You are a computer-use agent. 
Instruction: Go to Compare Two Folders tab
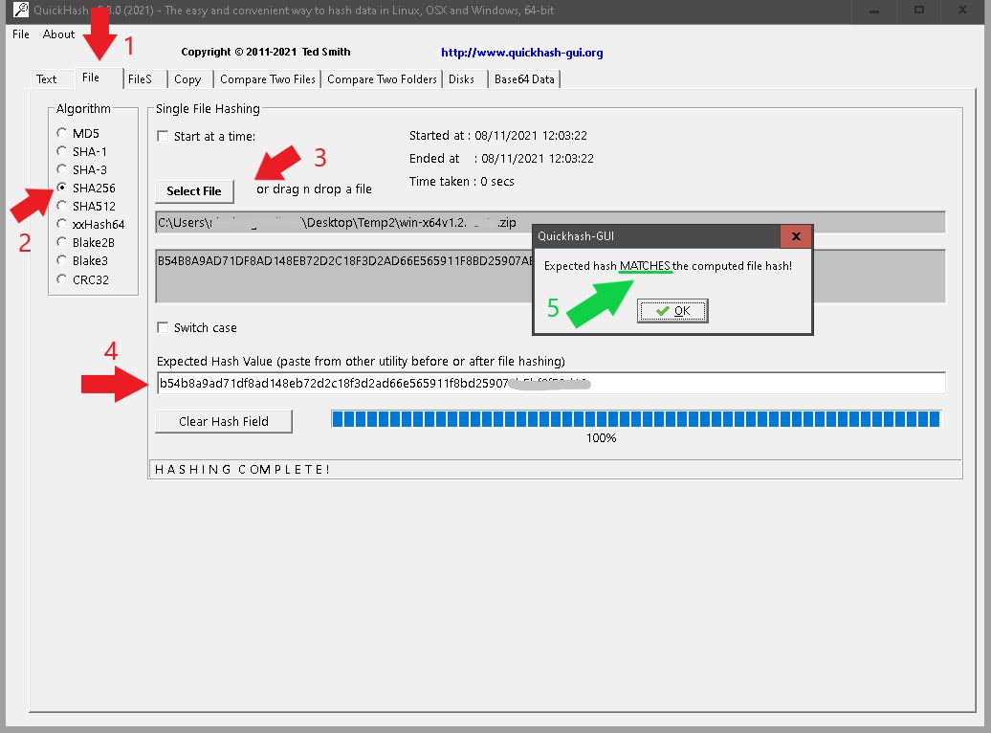pos(382,79)
